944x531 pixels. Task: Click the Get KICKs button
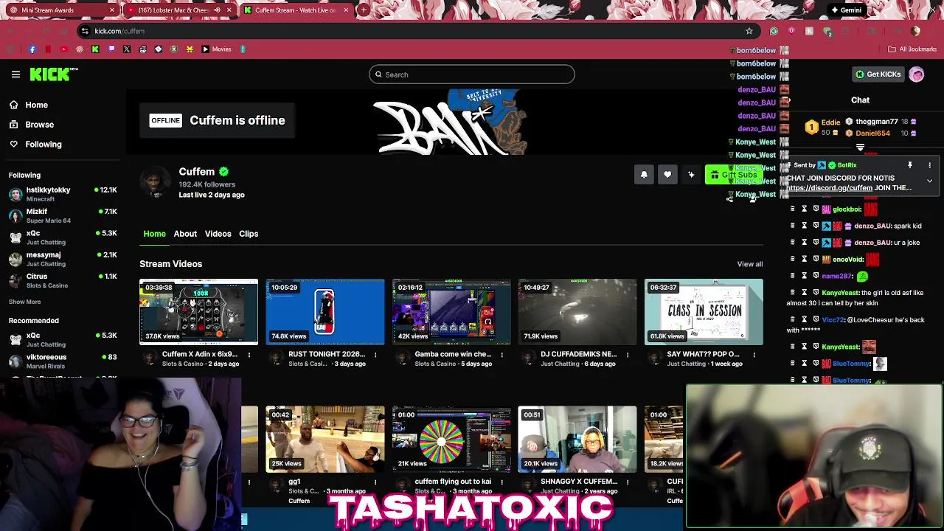pyautogui.click(x=878, y=74)
